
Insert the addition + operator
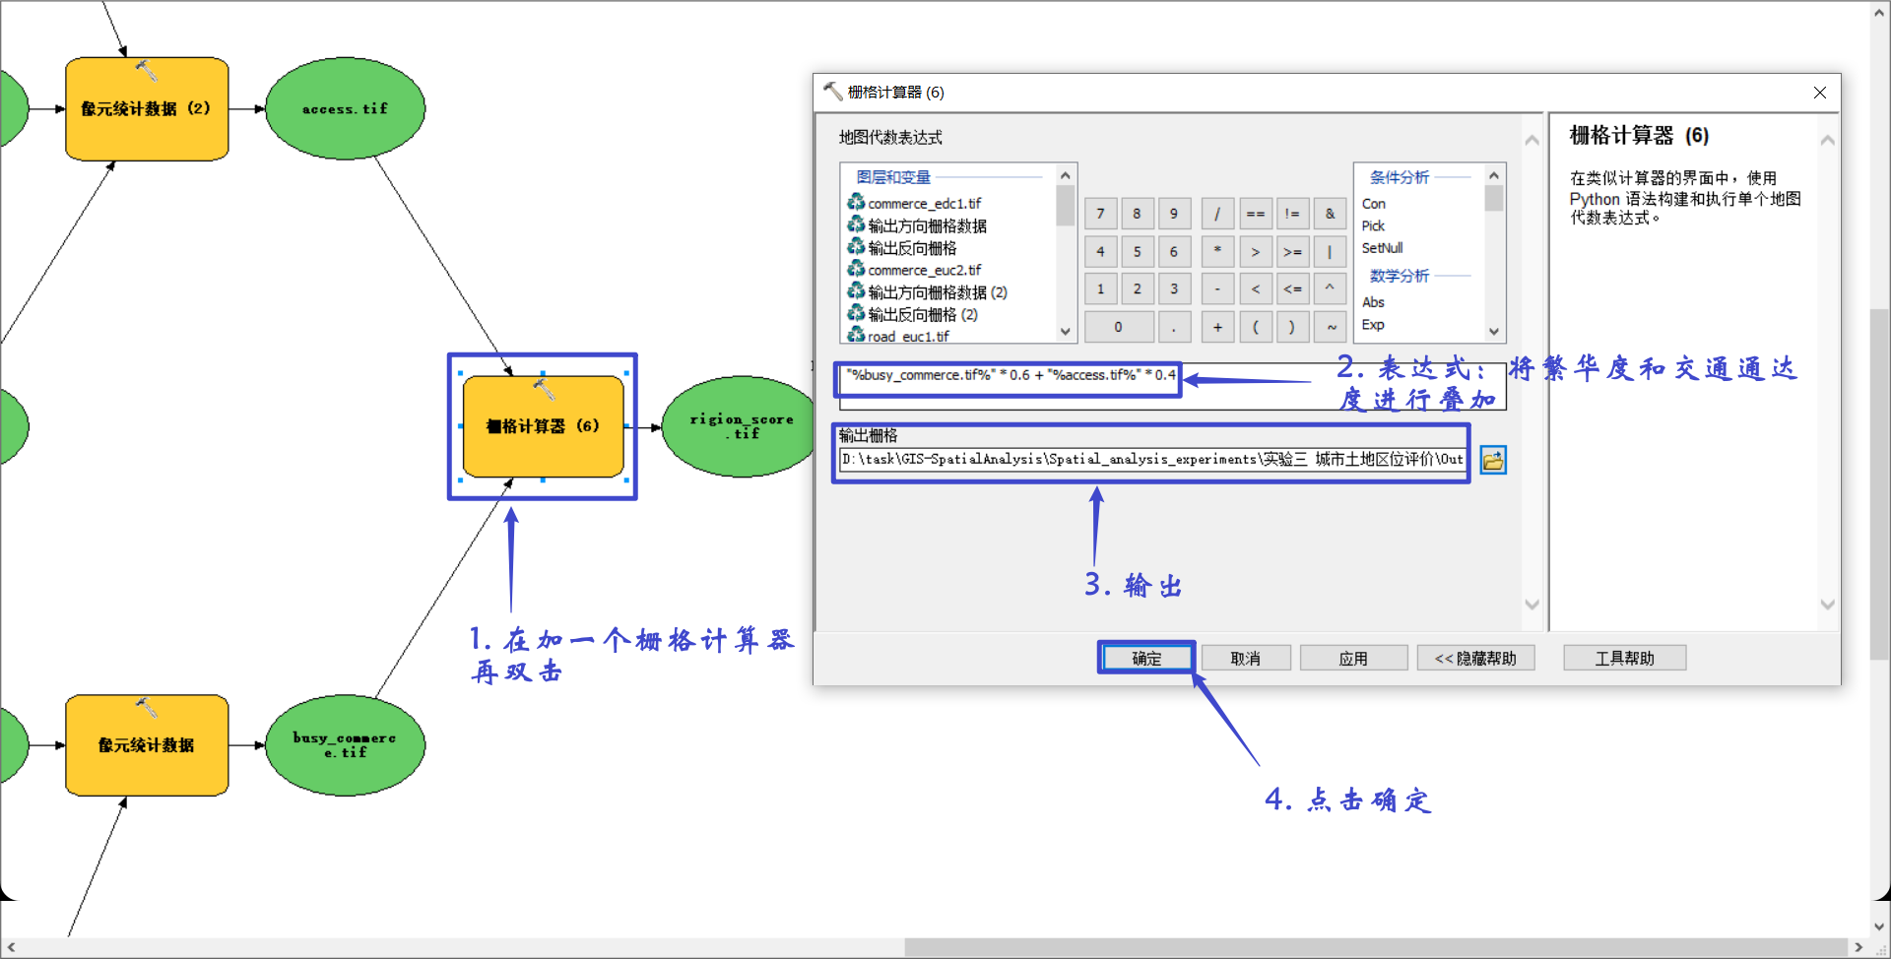point(1217,327)
